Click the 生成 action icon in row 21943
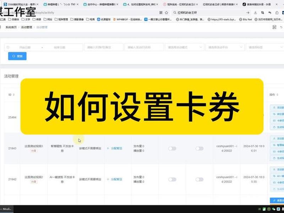The height and width of the screenshot is (213, 284). click(x=274, y=158)
